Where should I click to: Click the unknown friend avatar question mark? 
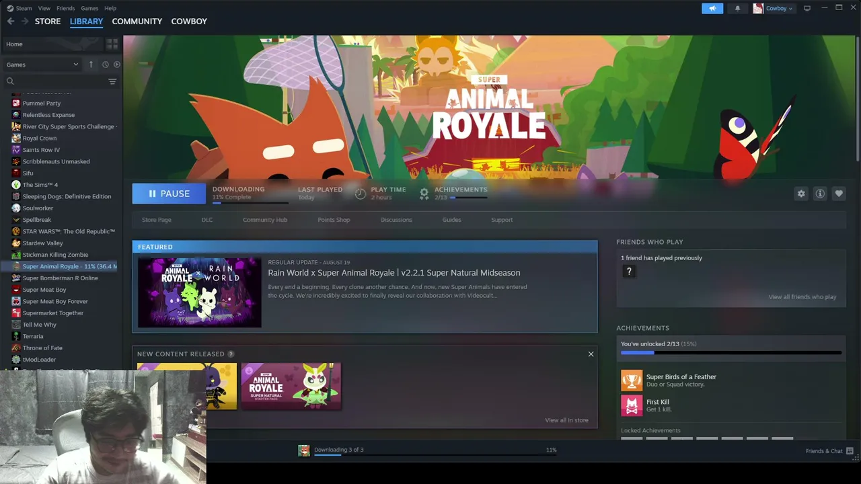(629, 272)
